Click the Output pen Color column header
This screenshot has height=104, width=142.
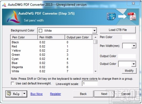pyautogui.click(x=78, y=37)
